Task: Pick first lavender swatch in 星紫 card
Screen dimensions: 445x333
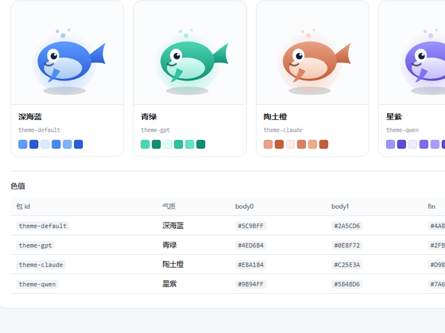Action: tap(390, 144)
